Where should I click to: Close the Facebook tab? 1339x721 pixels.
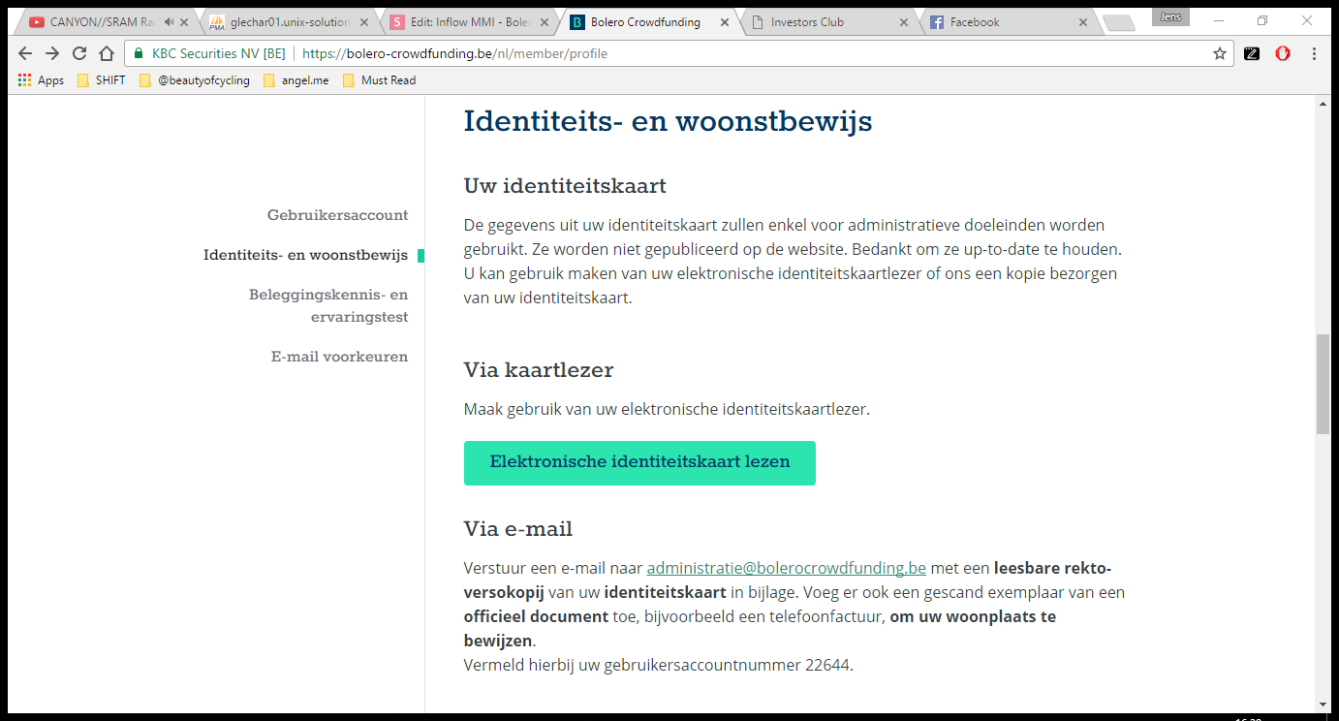(1083, 22)
